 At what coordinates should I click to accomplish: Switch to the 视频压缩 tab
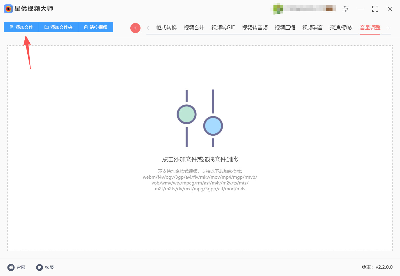tap(285, 28)
